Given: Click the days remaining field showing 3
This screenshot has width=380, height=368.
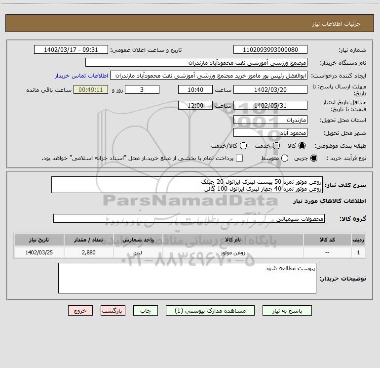Looking at the screenshot, I should coord(142,89).
